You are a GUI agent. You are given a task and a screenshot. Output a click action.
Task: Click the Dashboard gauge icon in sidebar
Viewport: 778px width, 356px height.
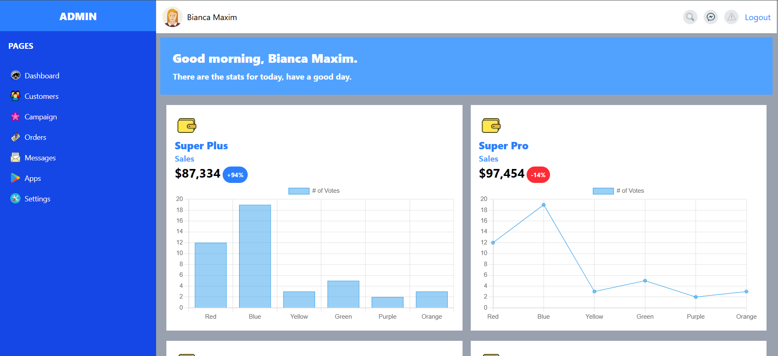tap(16, 75)
